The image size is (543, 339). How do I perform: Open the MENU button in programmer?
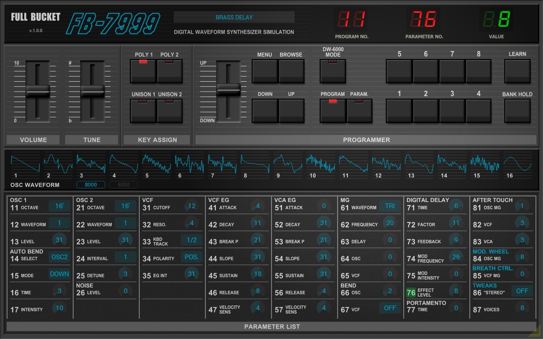264,71
